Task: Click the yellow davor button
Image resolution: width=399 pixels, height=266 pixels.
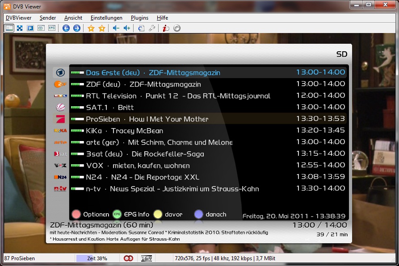Action: pyautogui.click(x=158, y=214)
